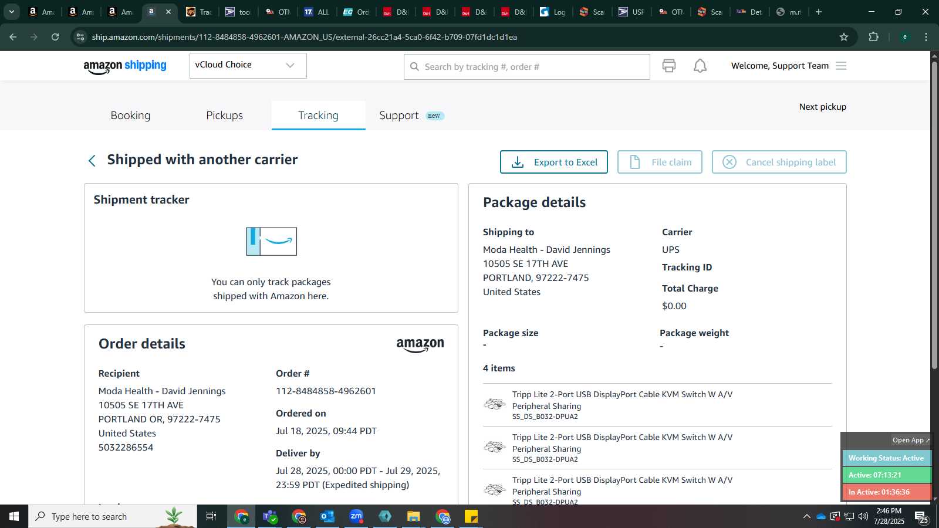Click Windows taskbar search box
Image resolution: width=939 pixels, height=528 pixels.
pyautogui.click(x=113, y=516)
